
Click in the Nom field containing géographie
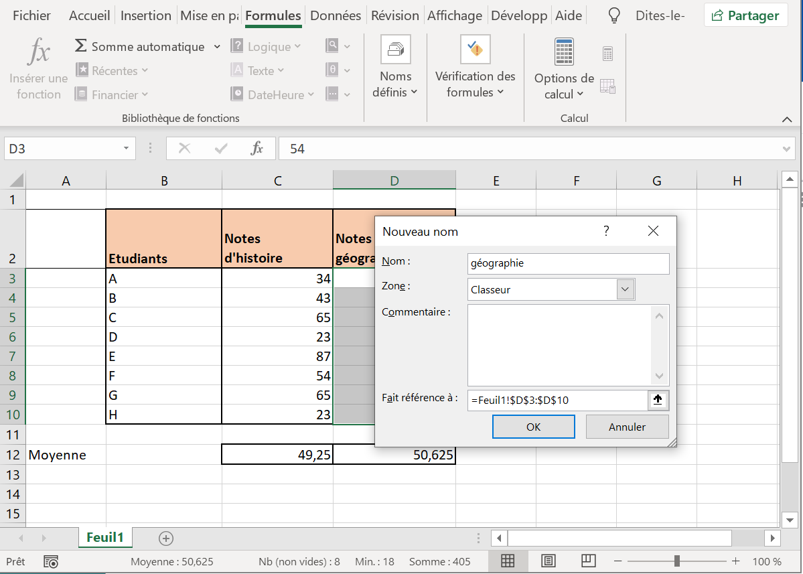568,263
